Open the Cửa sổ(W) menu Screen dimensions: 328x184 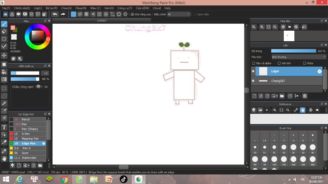pos(143,8)
